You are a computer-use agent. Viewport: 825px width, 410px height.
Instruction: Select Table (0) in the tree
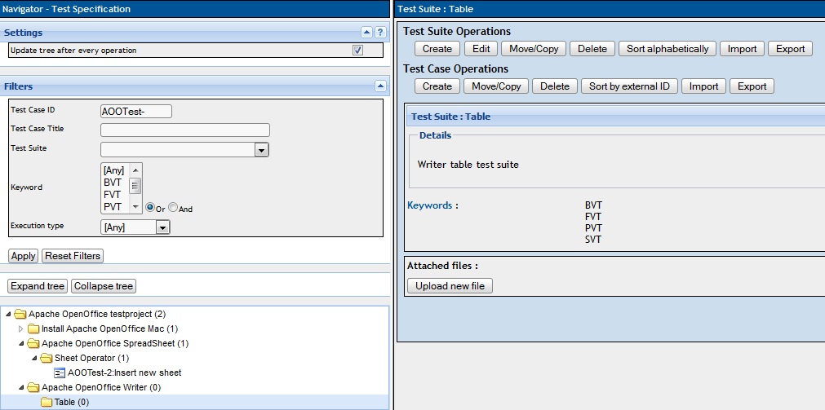point(72,403)
